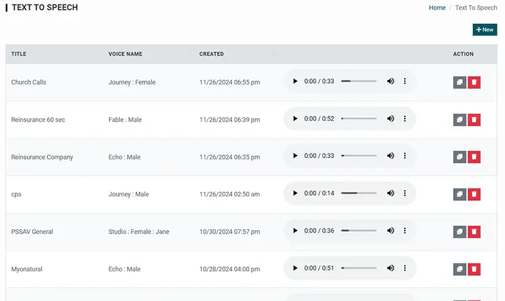Delete the Myonatural entry
This screenshot has width=505, height=301.
(474, 269)
